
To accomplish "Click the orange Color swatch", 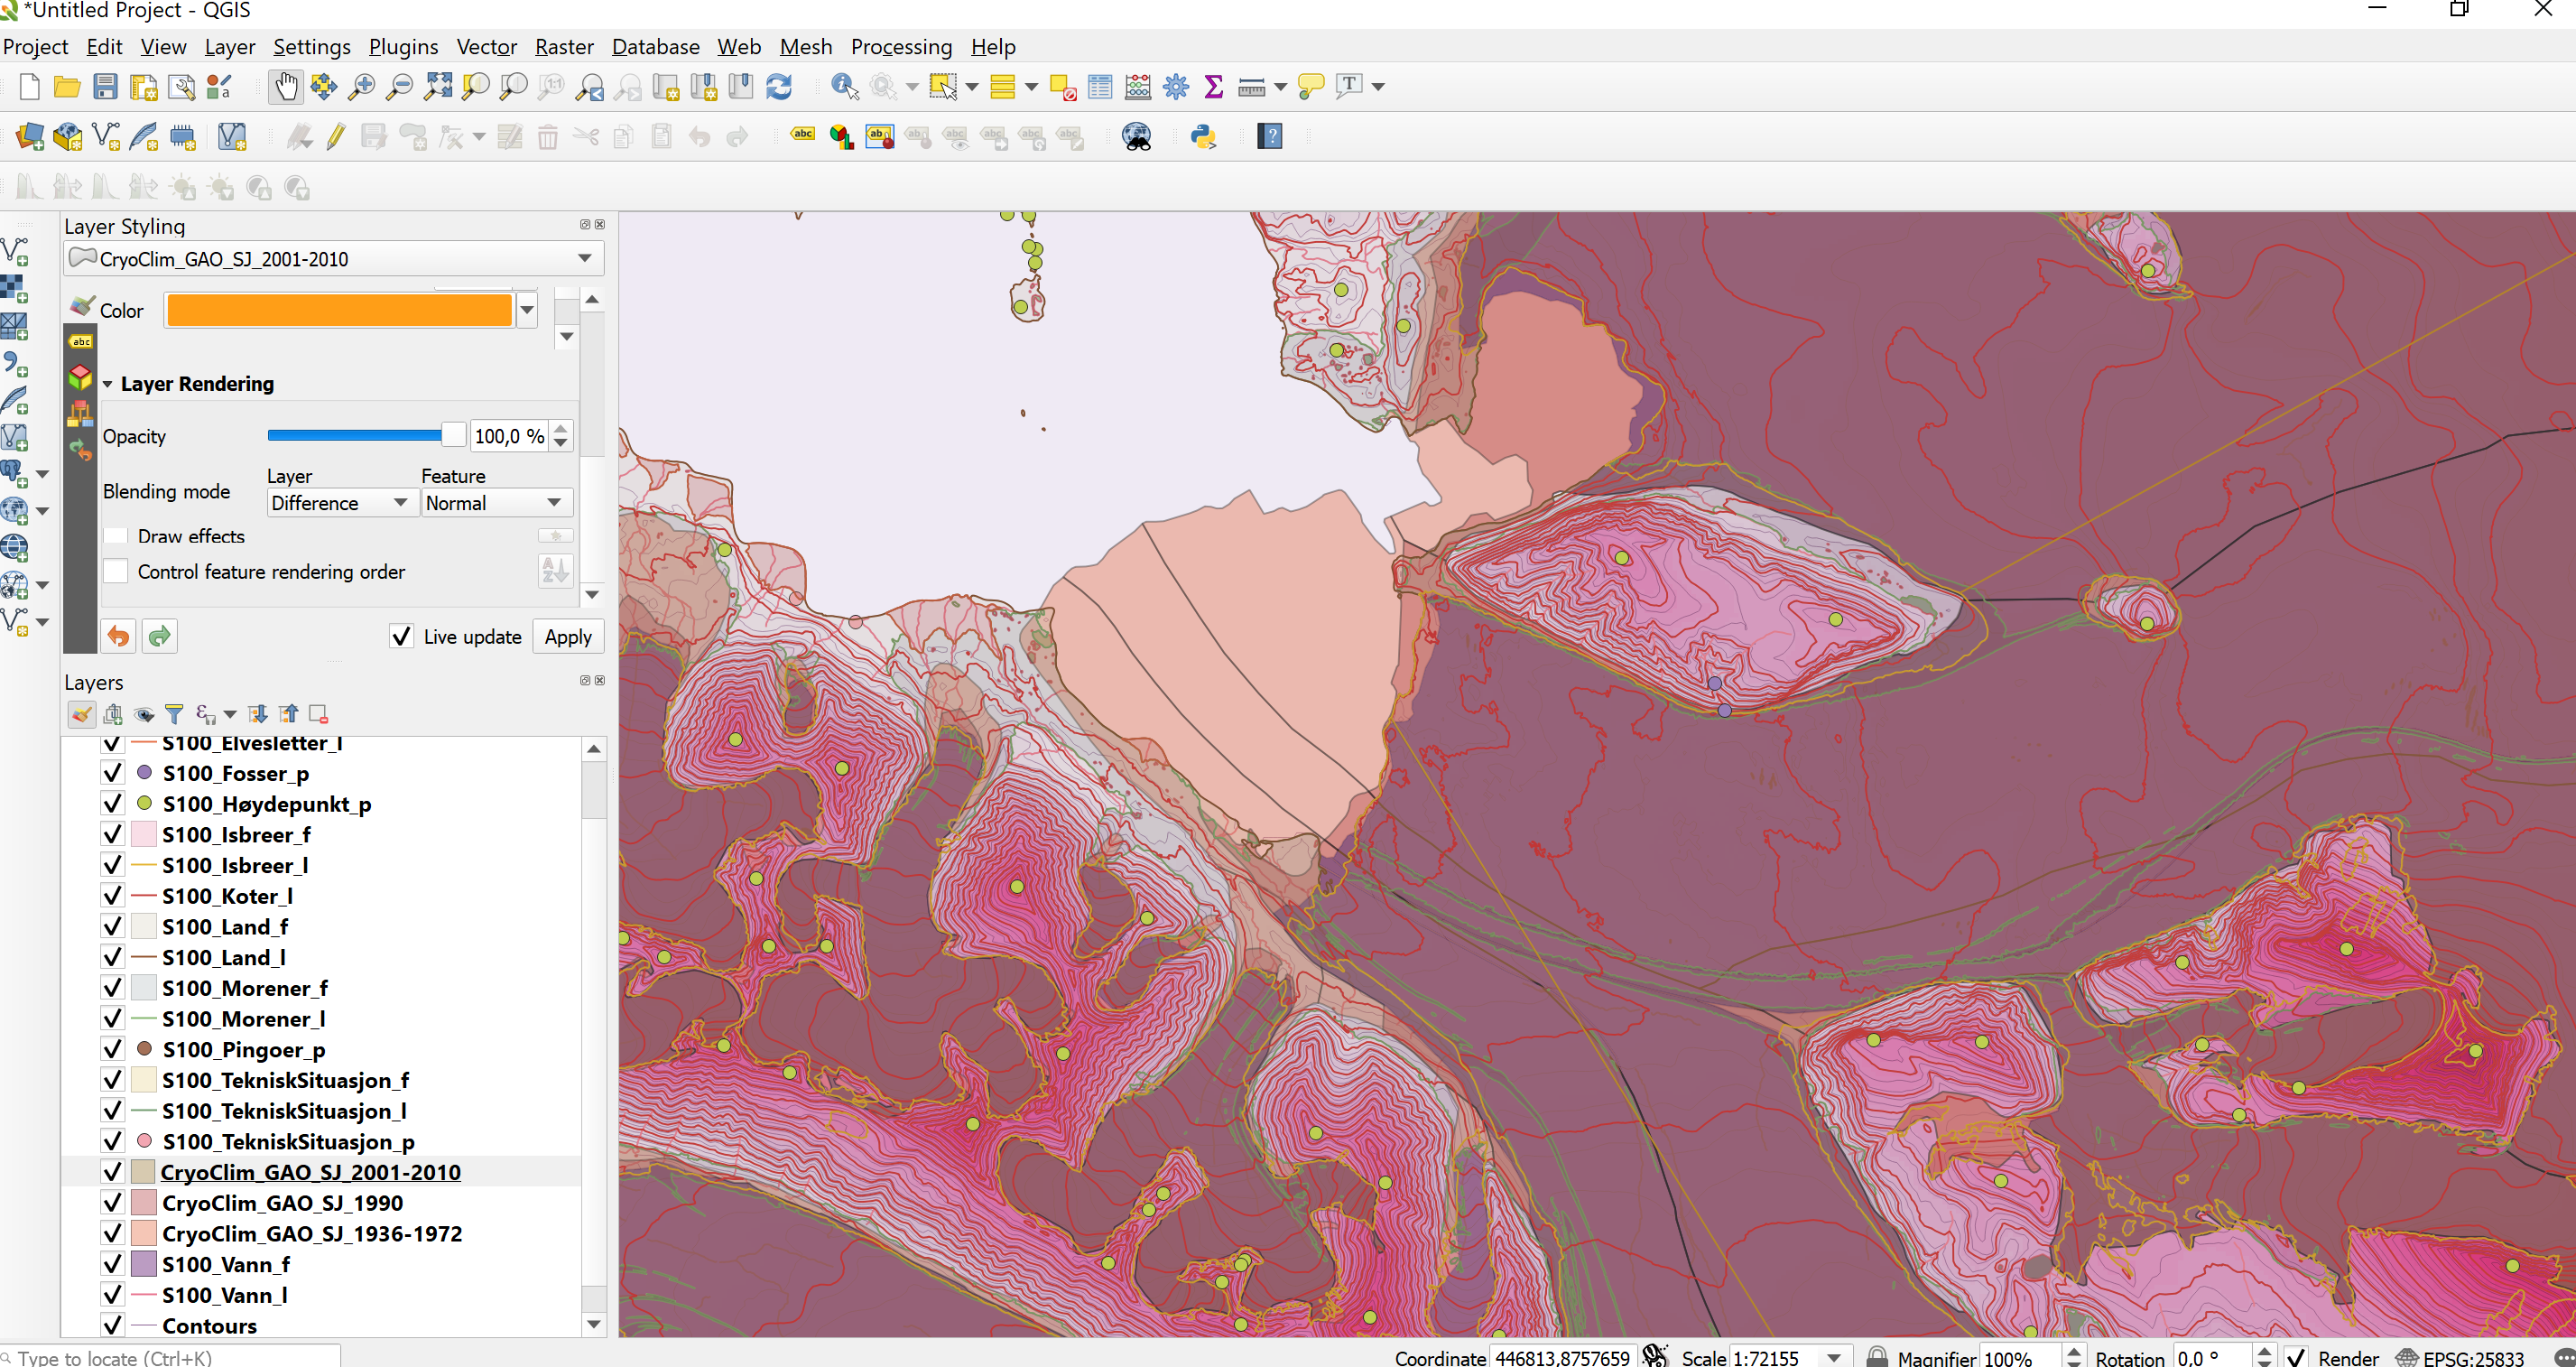I will pos(339,311).
